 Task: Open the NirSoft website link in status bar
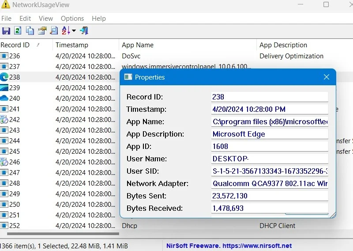tap(229, 246)
